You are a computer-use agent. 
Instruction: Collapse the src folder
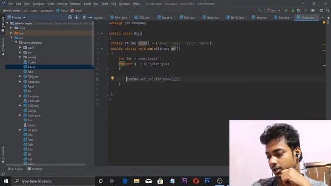(11, 38)
